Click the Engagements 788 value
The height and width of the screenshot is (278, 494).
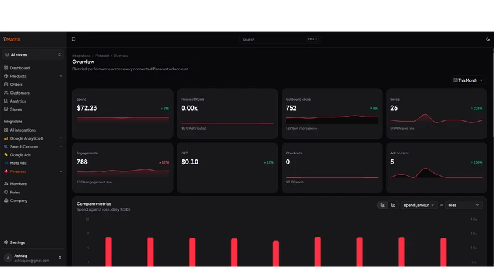(82, 162)
